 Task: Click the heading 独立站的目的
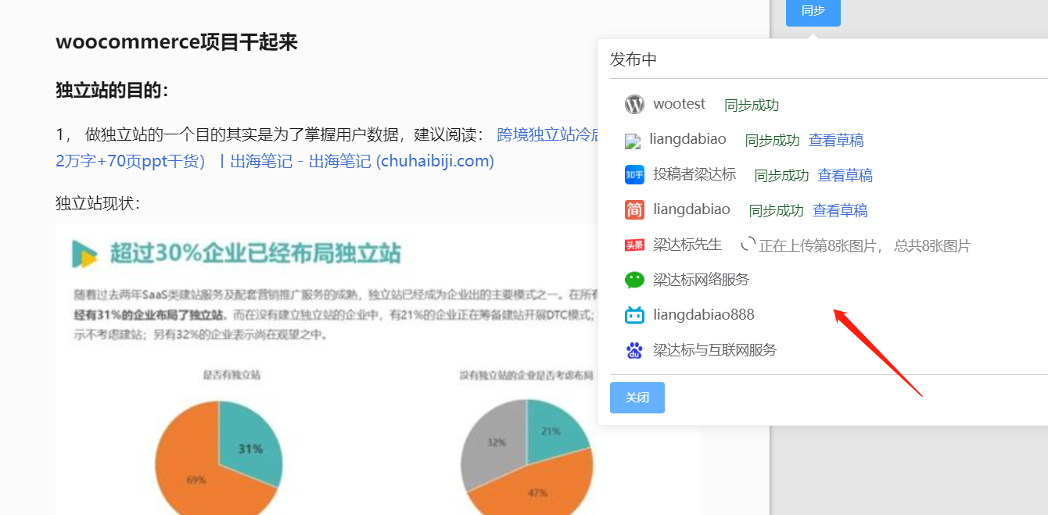pyautogui.click(x=112, y=91)
